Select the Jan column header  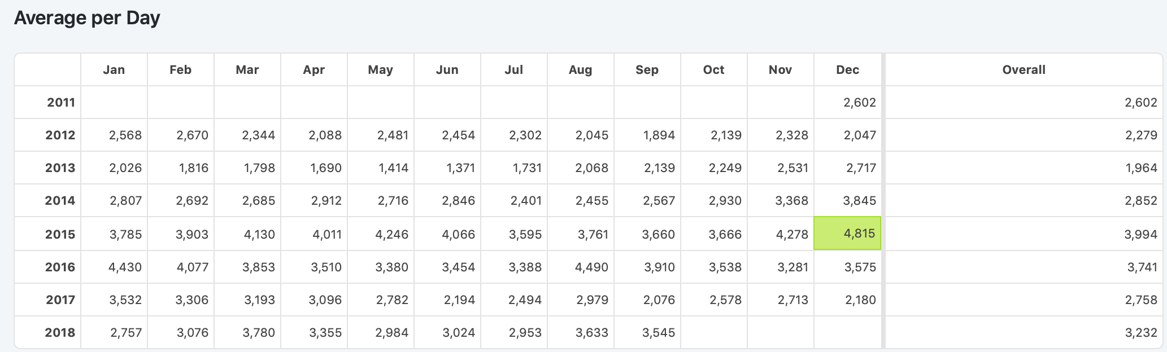click(114, 70)
